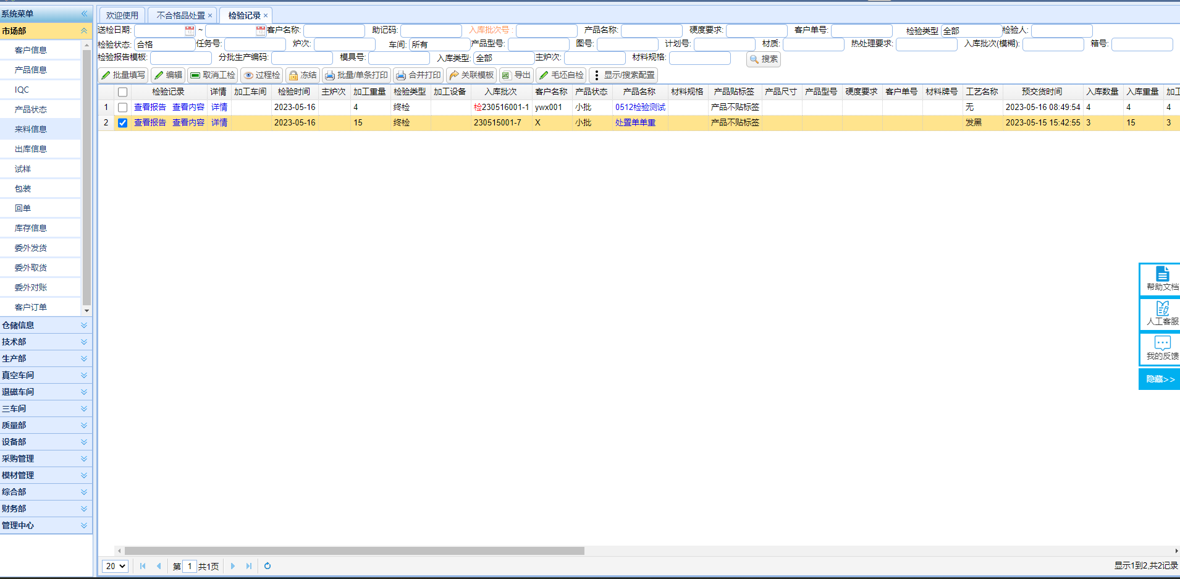
Task: Open the 帮助文档 help panel
Action: pos(1161,279)
